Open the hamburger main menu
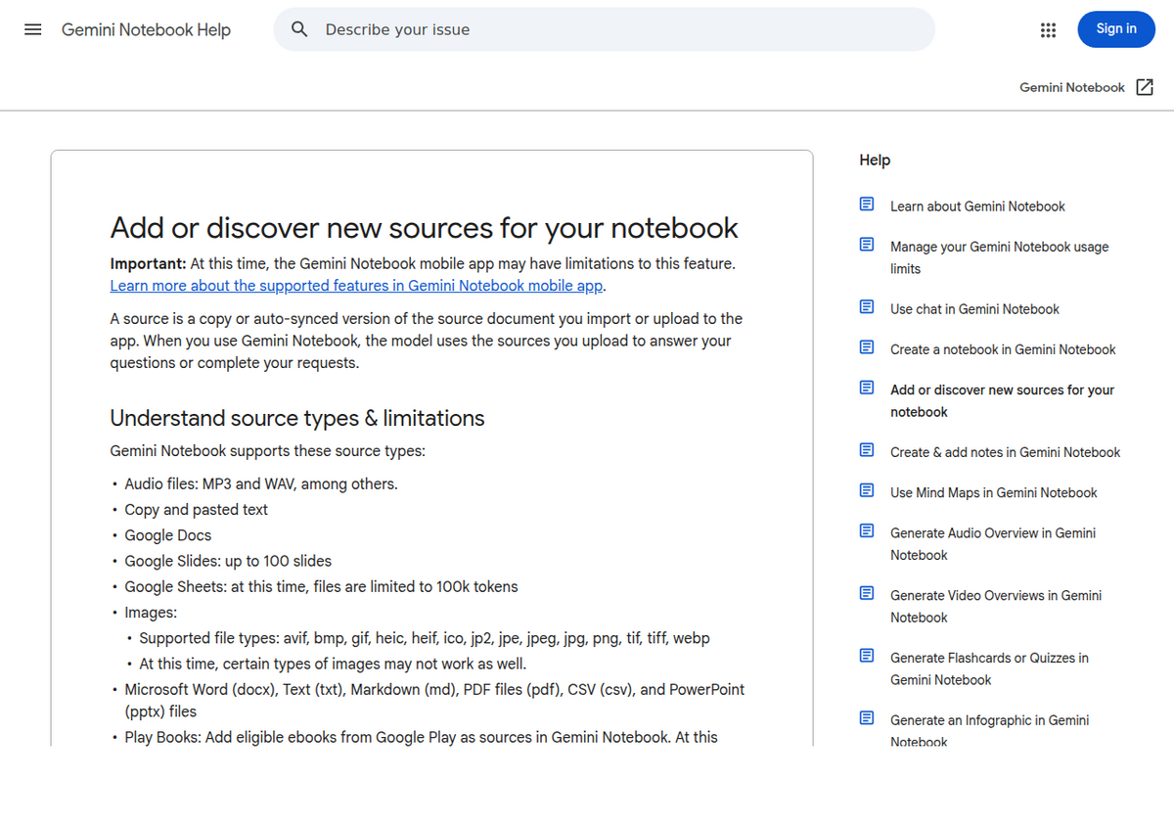 (33, 29)
